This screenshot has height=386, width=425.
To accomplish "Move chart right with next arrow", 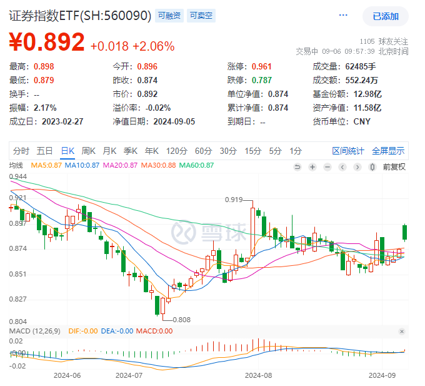I will tap(357, 167).
